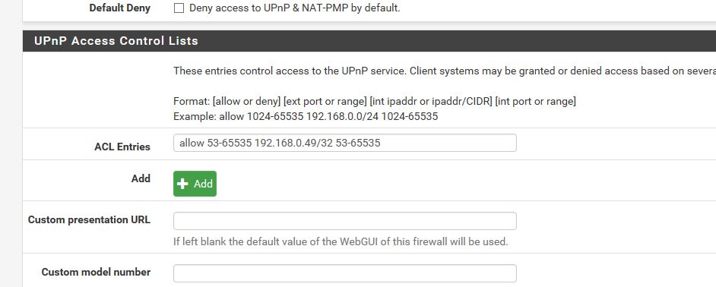716x287 pixels.
Task: Click the "Format: [allow or deny]" syntax line
Action: tap(375, 101)
